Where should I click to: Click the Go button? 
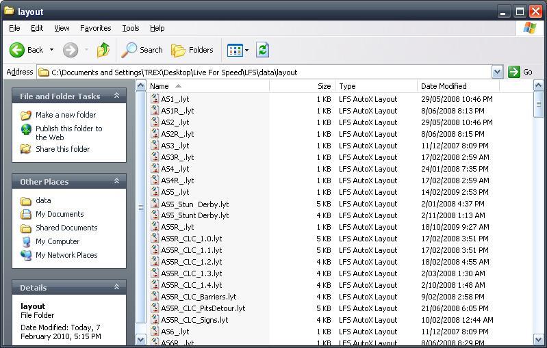(520, 72)
